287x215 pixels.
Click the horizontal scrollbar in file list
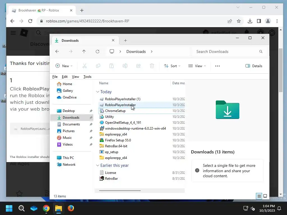coord(120,190)
